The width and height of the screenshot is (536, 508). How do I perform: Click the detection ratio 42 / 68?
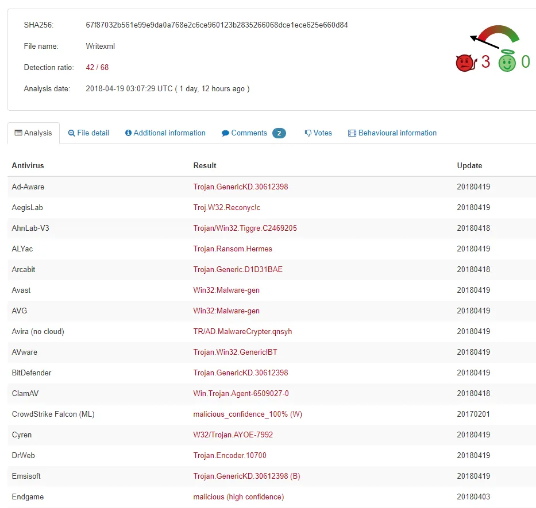97,67
